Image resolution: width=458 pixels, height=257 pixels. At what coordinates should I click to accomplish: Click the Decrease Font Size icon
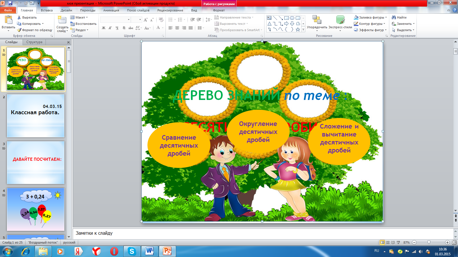pyautogui.click(x=152, y=20)
